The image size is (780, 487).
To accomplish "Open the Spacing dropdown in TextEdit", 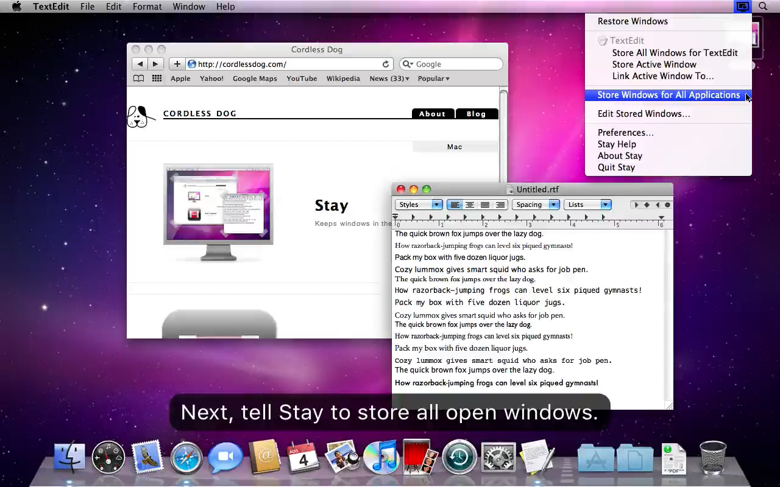I will 536,205.
